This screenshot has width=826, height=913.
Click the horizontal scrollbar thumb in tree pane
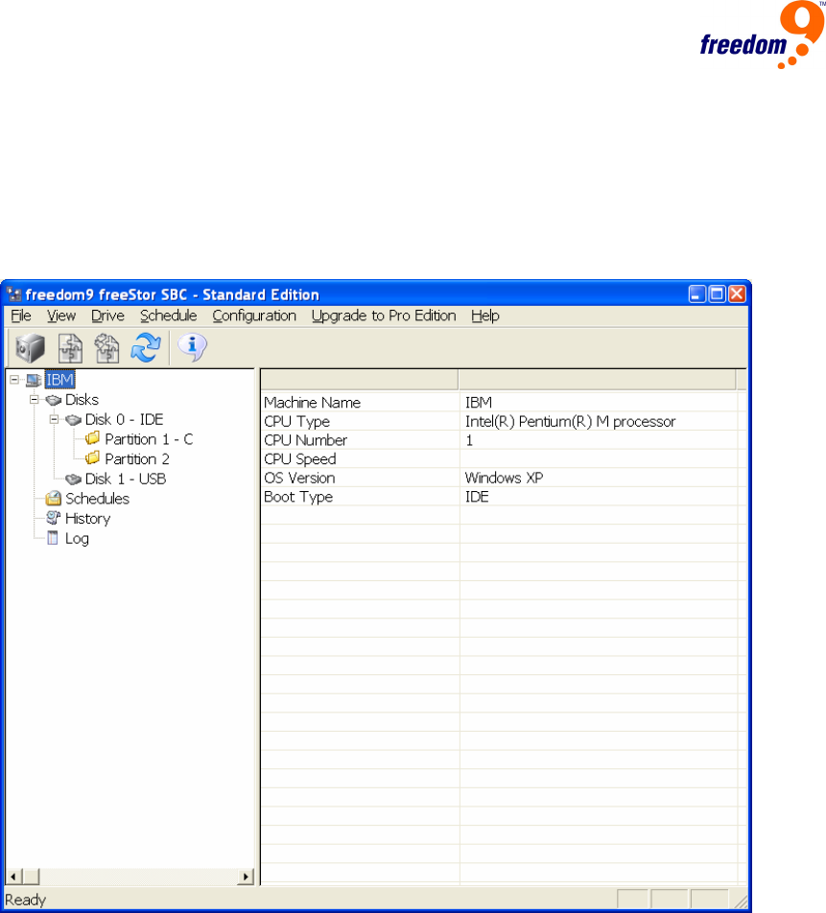coord(31,877)
